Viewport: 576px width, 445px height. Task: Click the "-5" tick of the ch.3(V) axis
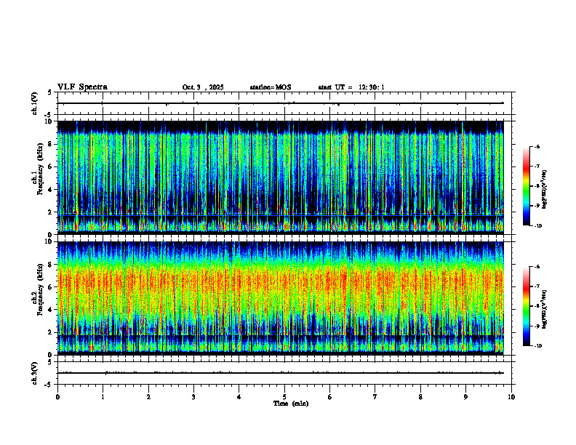point(49,385)
